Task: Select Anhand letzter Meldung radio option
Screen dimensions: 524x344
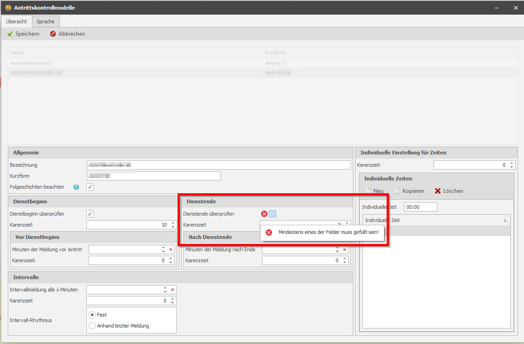Action: 92,326
